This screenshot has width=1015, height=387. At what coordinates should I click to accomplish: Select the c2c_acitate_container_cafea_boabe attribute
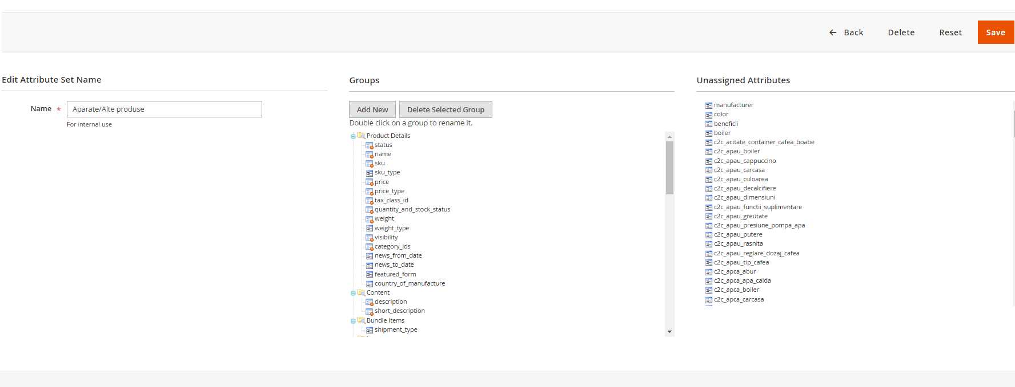click(764, 142)
